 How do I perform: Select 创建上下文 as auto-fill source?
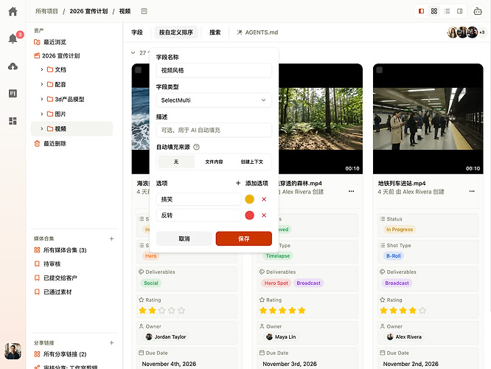[251, 162]
